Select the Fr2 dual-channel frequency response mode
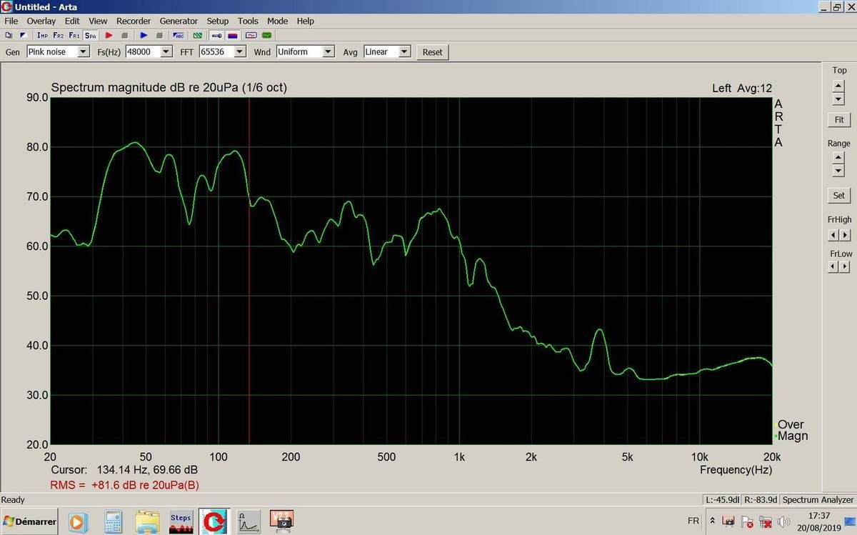Screen dimensions: 857x535 click(59, 35)
